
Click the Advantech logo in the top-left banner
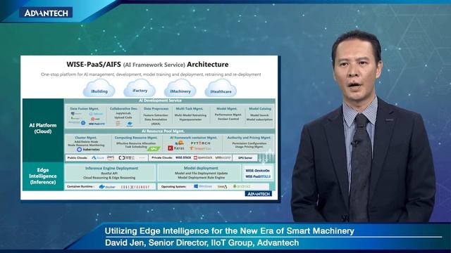46,13
